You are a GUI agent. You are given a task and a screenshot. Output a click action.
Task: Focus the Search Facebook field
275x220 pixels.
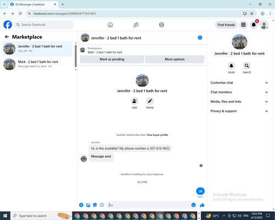pyautogui.click(x=44, y=25)
